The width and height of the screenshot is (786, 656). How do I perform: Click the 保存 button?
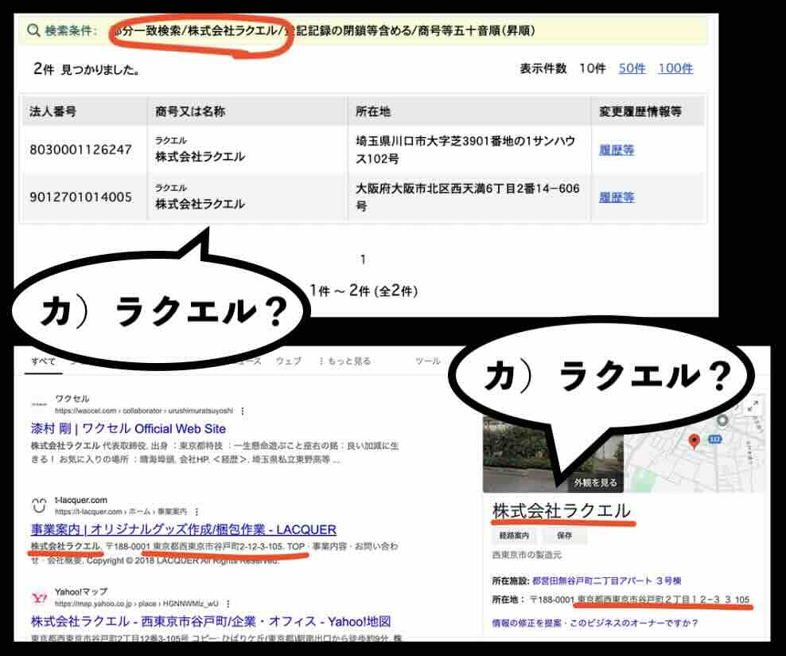tap(564, 536)
